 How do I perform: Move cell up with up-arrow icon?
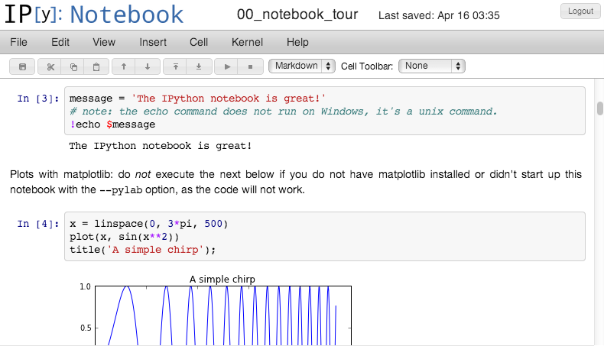pos(124,66)
